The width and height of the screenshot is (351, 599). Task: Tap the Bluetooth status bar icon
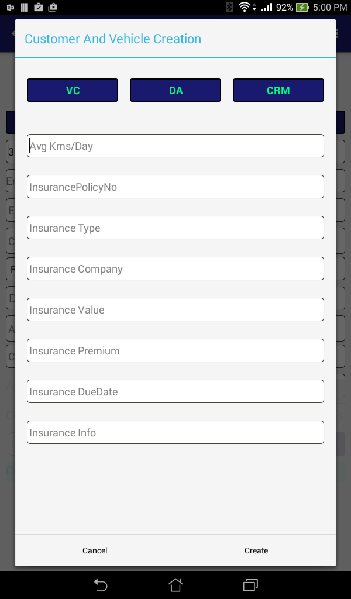click(229, 7)
